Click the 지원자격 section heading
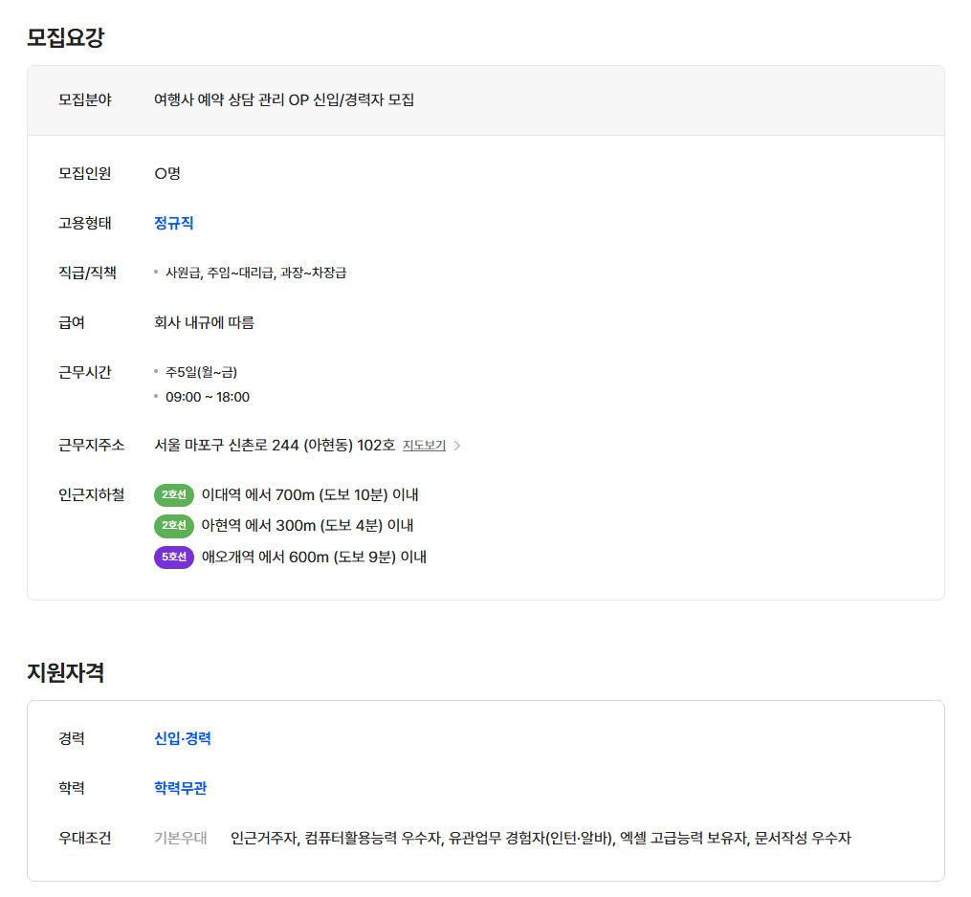 [65, 672]
